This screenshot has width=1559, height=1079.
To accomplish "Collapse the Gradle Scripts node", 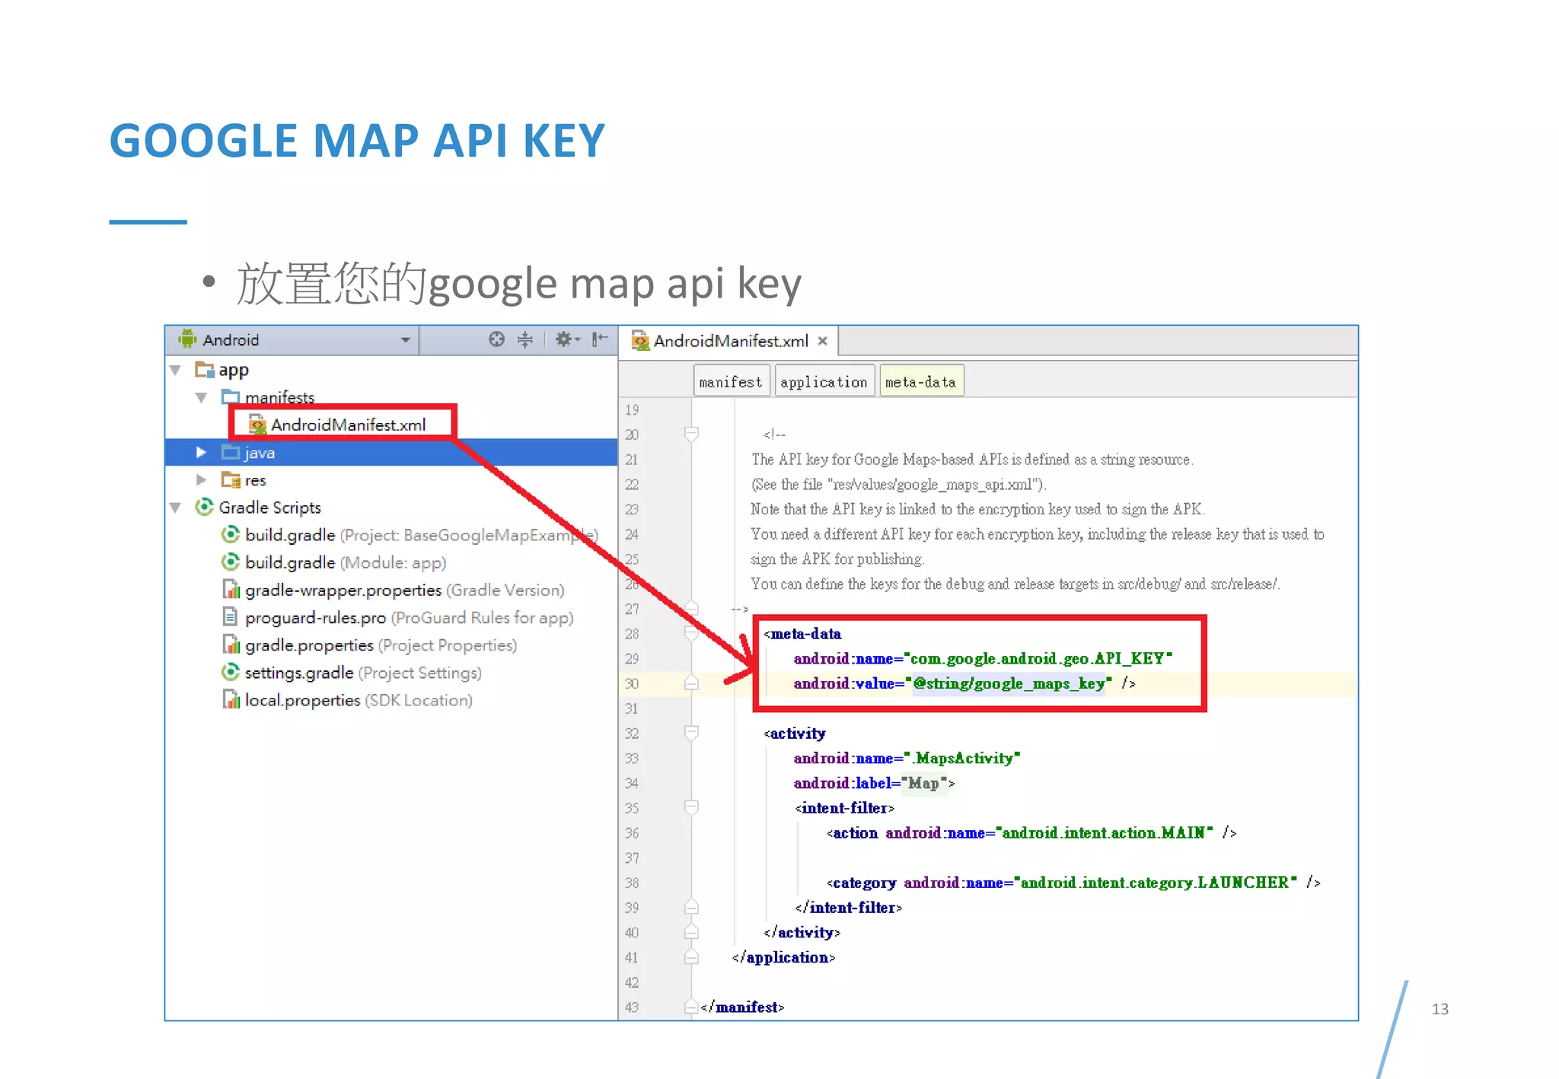I will (176, 508).
